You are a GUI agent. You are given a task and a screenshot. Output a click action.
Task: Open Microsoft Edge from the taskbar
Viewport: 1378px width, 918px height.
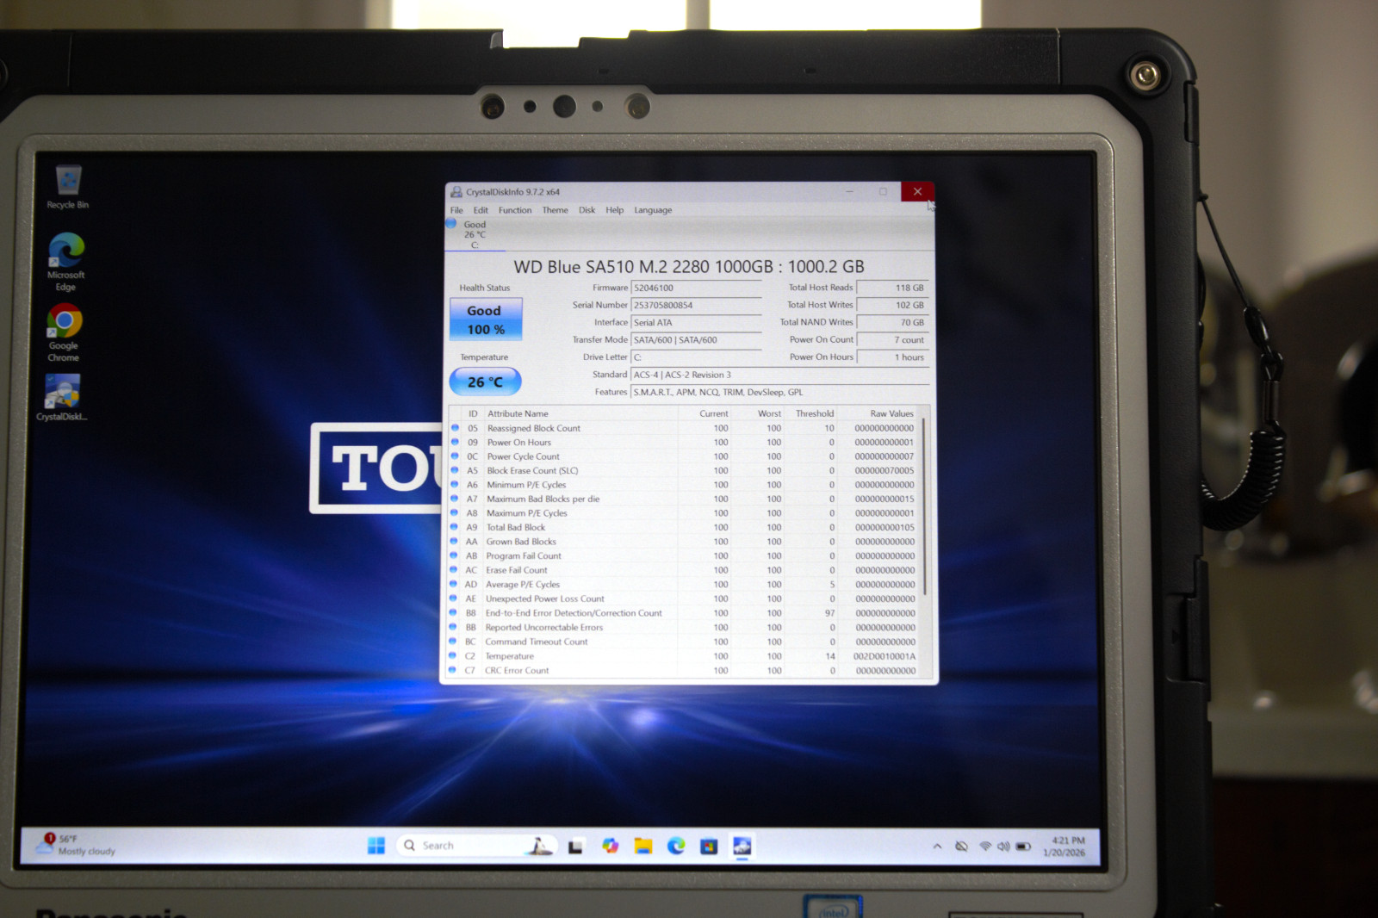676,847
